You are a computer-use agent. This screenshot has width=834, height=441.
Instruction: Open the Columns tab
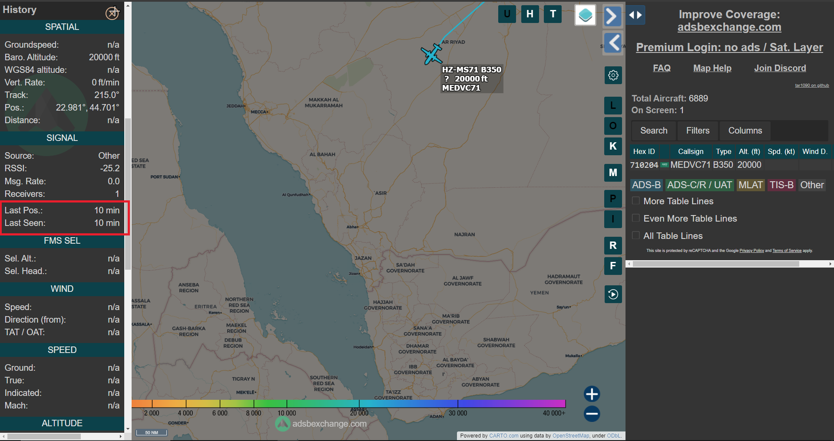point(745,131)
